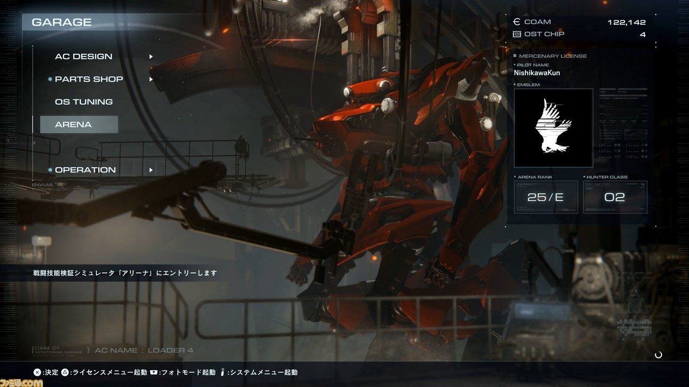Select the ARENA RANK 25/E box

coord(546,197)
